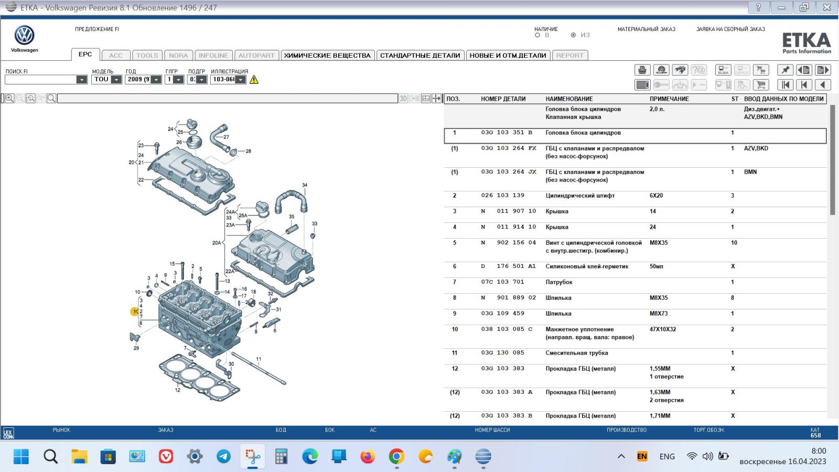The height and width of the screenshot is (472, 839).
Task: Open Firefox from the taskbar
Action: point(368,456)
